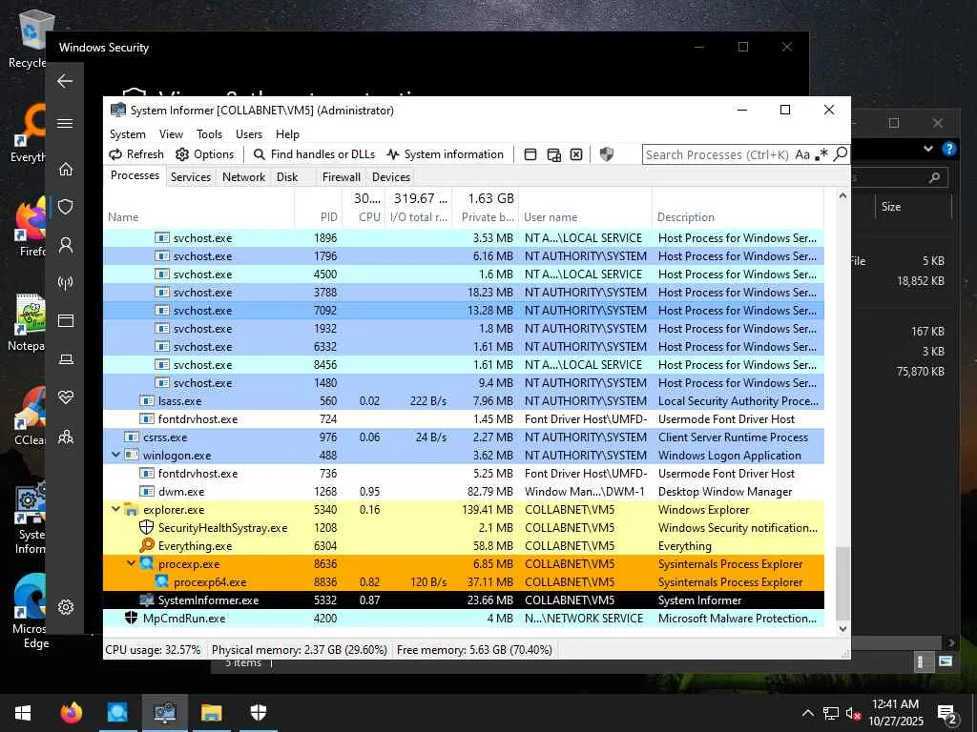Image resolution: width=977 pixels, height=732 pixels.
Task: Open Windows Security settings gear
Action: coord(66,607)
